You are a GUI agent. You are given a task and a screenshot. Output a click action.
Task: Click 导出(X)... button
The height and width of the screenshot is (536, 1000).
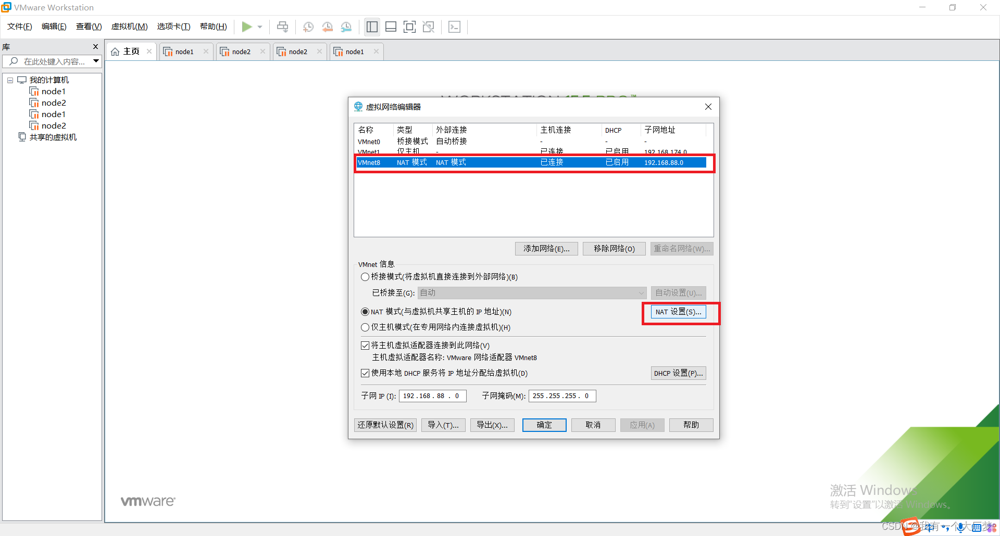coord(492,425)
